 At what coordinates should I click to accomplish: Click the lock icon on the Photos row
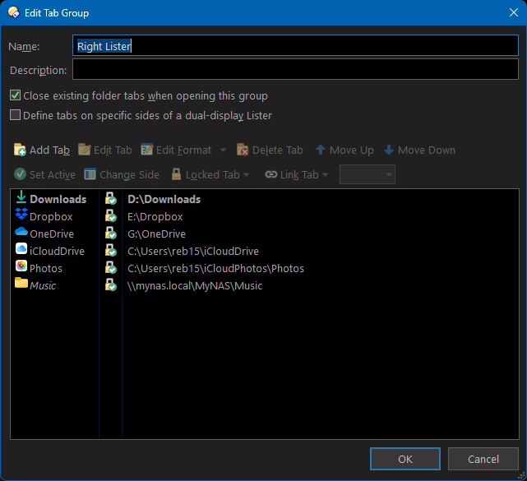110,267
